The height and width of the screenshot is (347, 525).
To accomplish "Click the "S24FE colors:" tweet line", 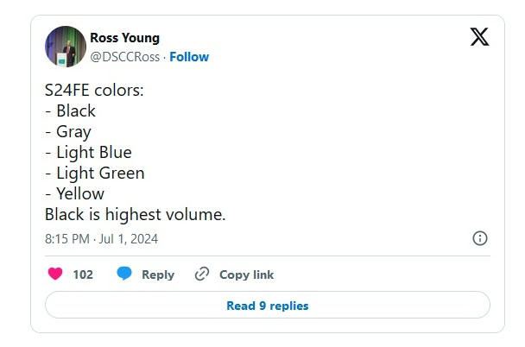I will pyautogui.click(x=94, y=90).
